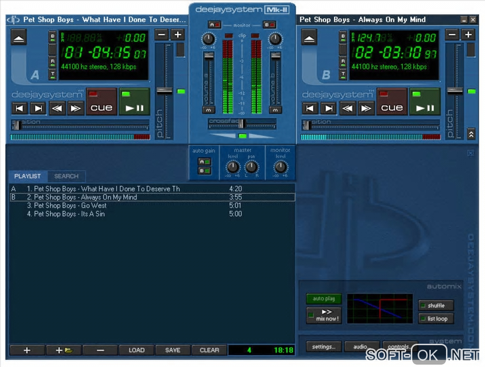Collapse panel with double chevron icon

[471, 134]
